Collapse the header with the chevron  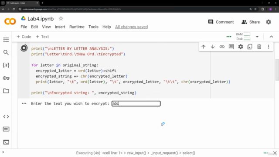click(271, 37)
